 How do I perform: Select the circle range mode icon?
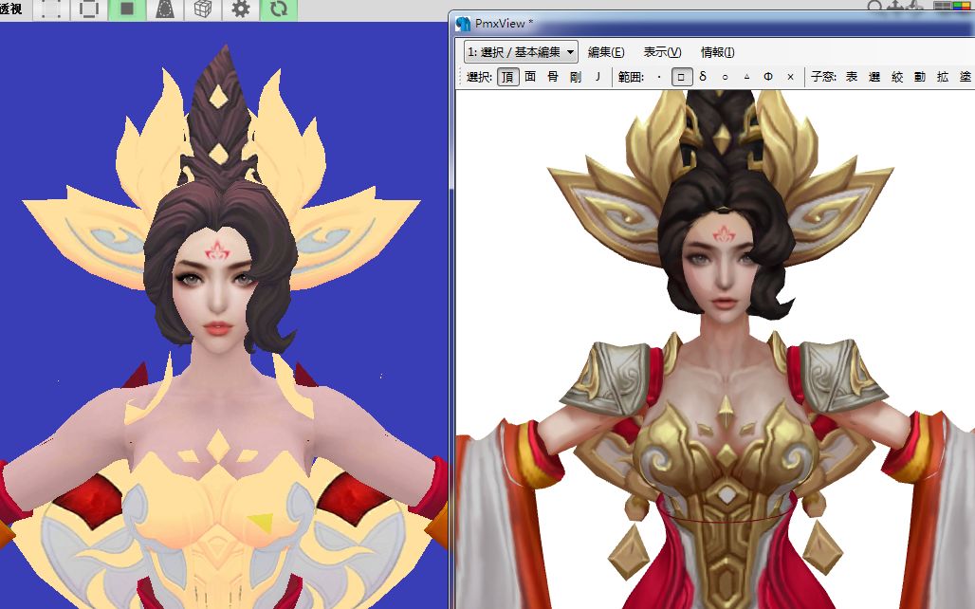click(x=725, y=77)
